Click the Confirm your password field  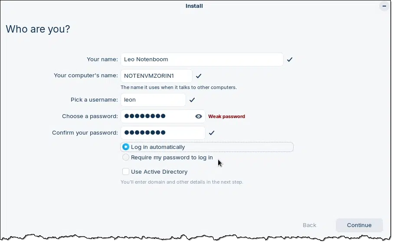(163, 133)
